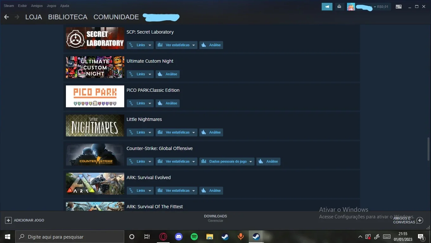This screenshot has width=431, height=243.
Task: Open File Explorer from taskbar
Action: pos(210,237)
